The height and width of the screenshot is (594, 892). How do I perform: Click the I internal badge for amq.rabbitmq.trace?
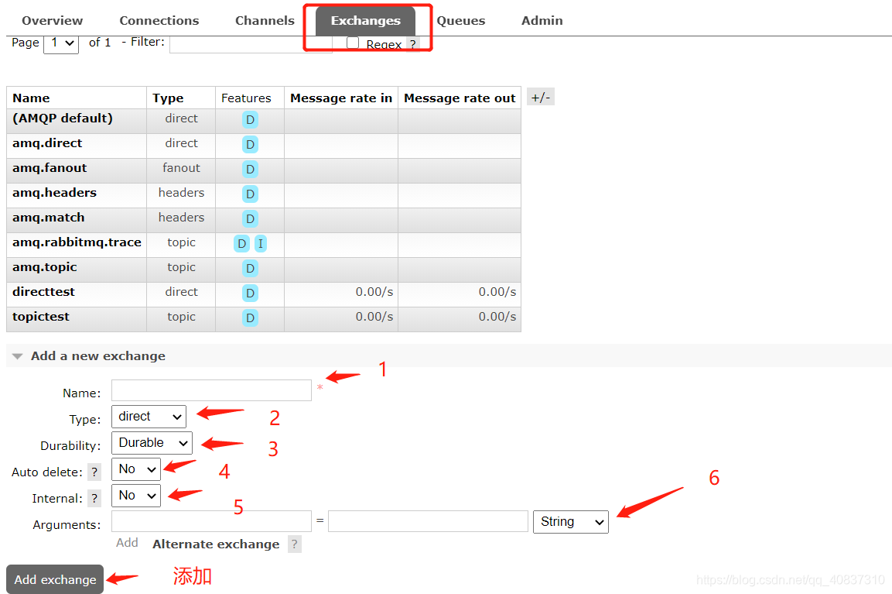[x=260, y=244]
